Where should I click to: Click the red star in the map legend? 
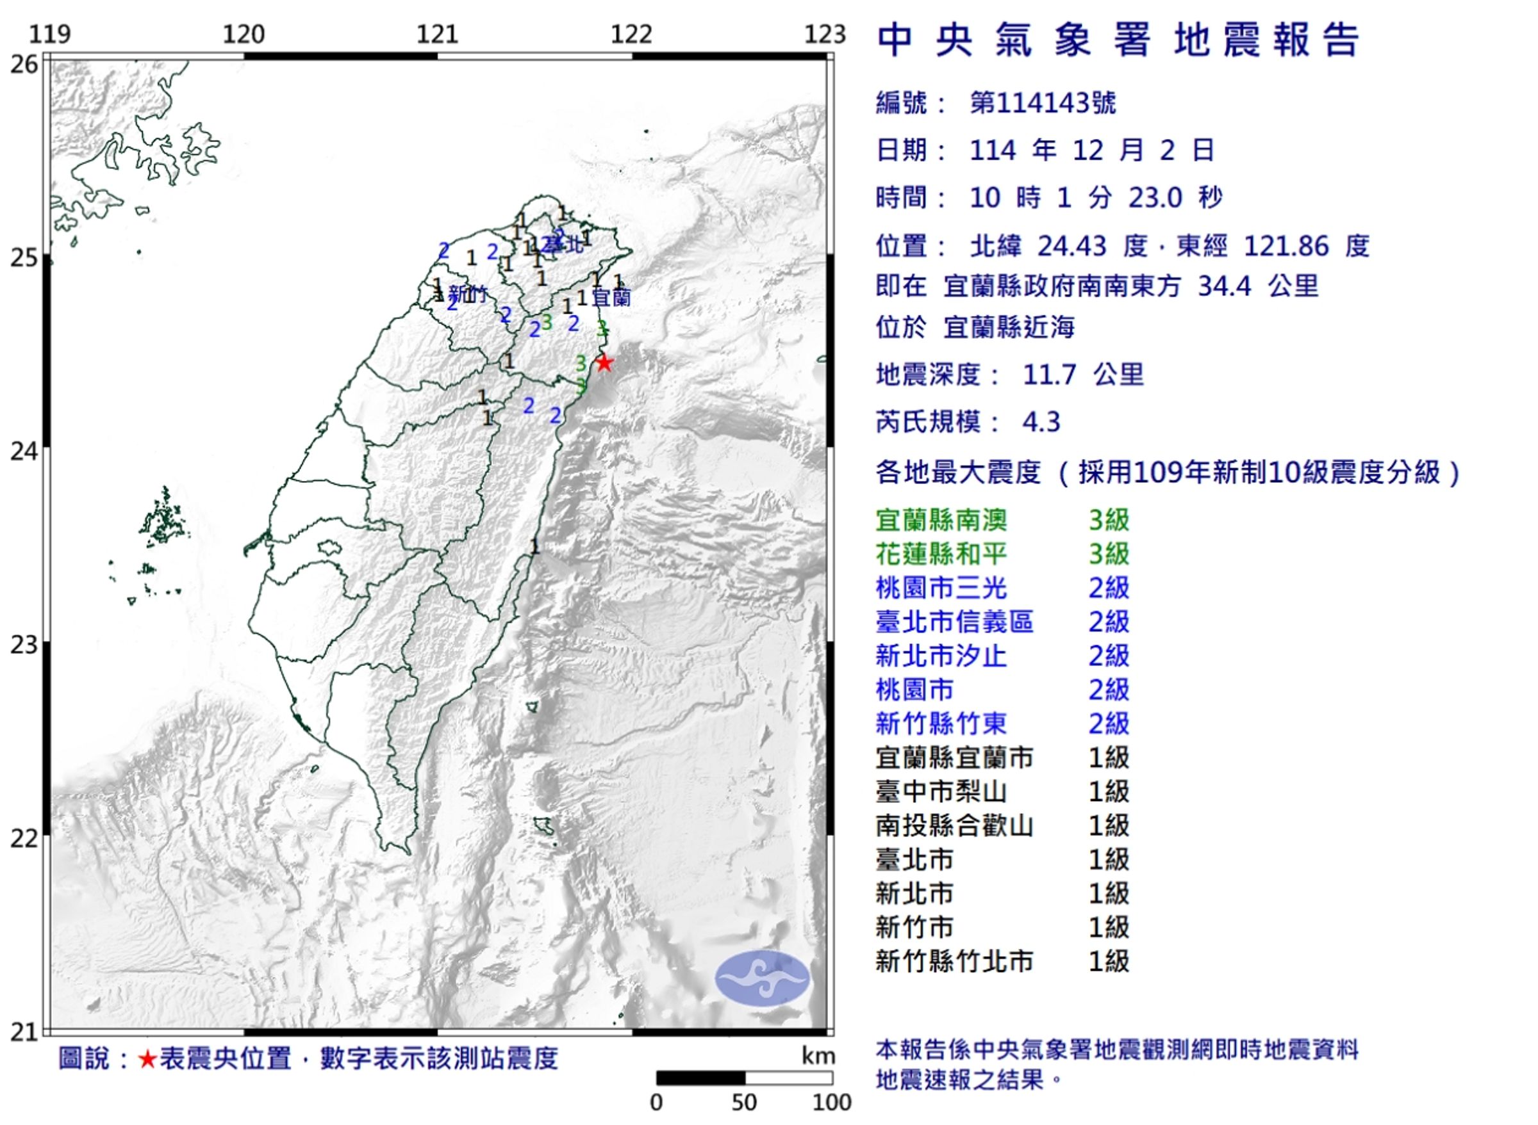coord(147,1059)
